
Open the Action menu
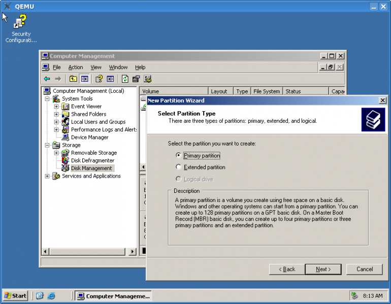click(x=76, y=67)
